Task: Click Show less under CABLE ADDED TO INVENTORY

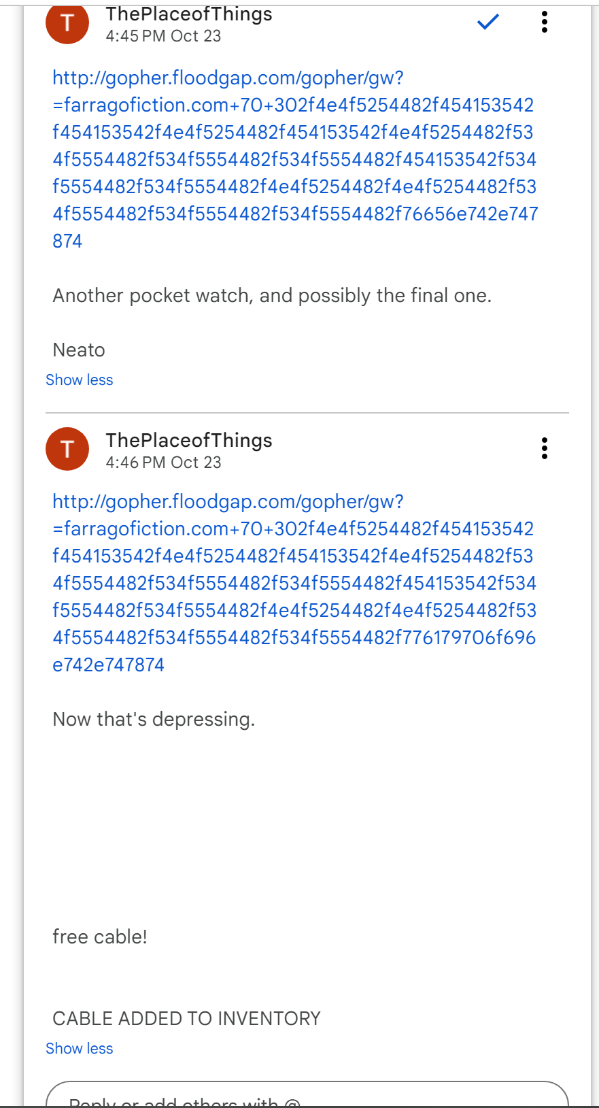Action: point(79,1049)
